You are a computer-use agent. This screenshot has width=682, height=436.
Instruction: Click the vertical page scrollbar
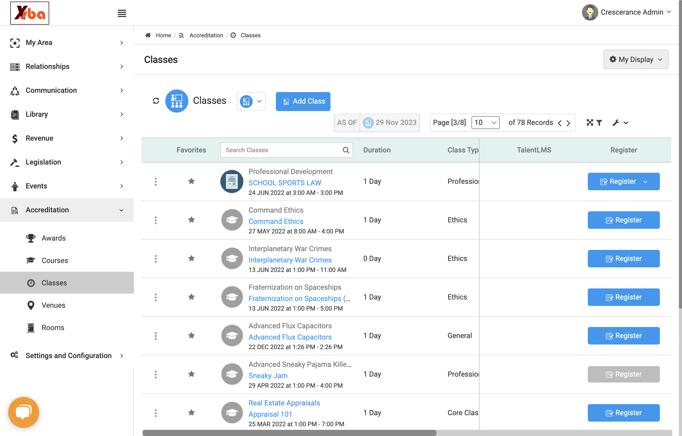coord(680,154)
